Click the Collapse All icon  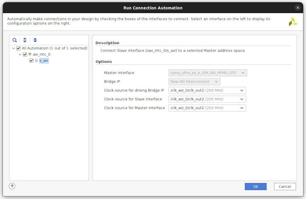25,40
